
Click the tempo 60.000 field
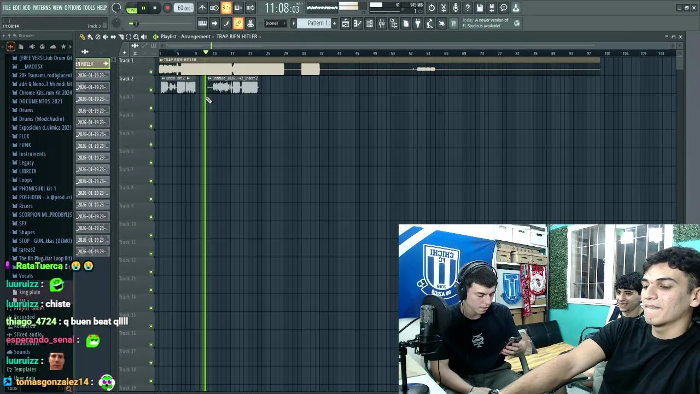[184, 8]
